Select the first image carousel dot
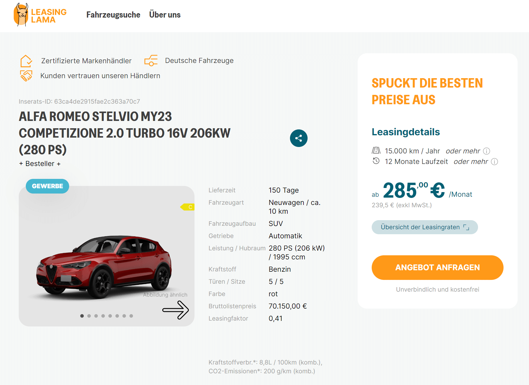The height and width of the screenshot is (385, 529). tap(82, 316)
